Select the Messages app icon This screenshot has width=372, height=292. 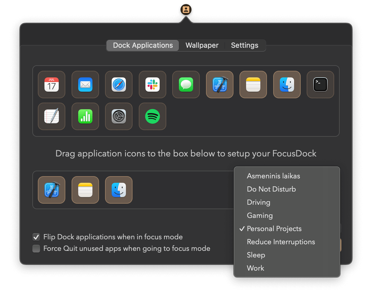186,85
